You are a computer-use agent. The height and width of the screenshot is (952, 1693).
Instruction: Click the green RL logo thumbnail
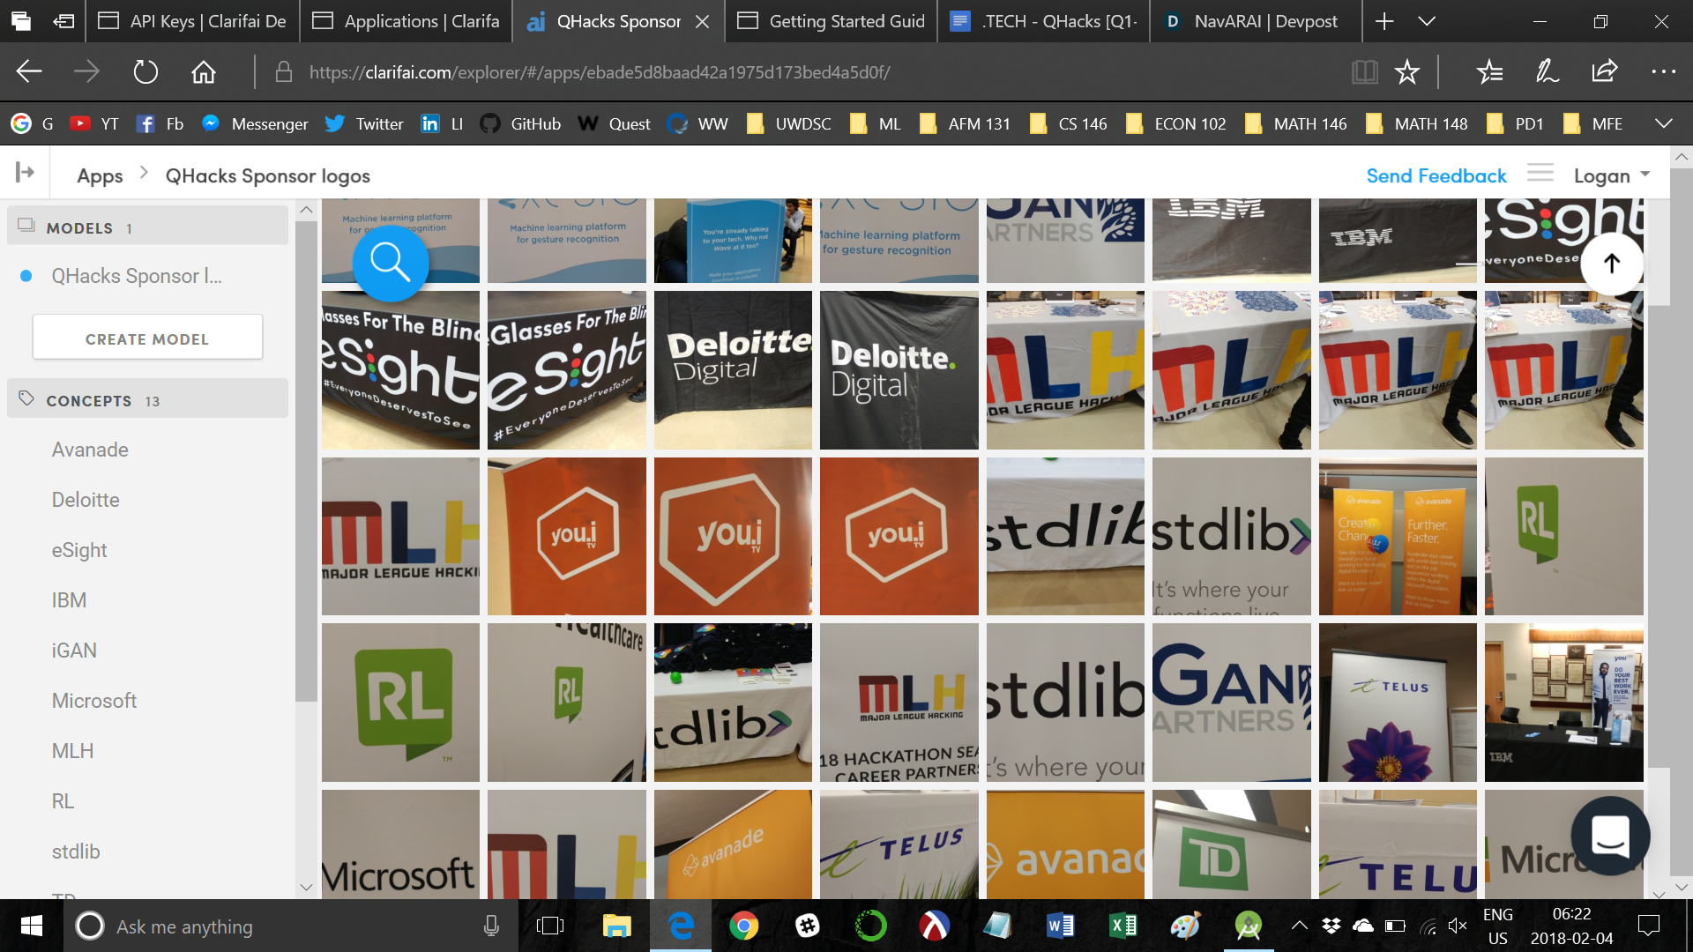click(x=400, y=702)
